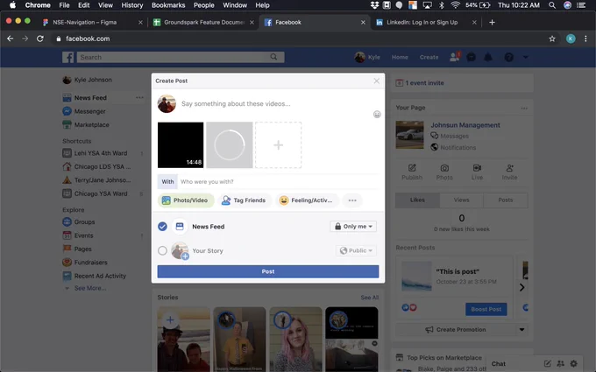Viewport: 596px width, 372px height.
Task: Click 'Say something about these videos' text area
Action: (x=236, y=103)
